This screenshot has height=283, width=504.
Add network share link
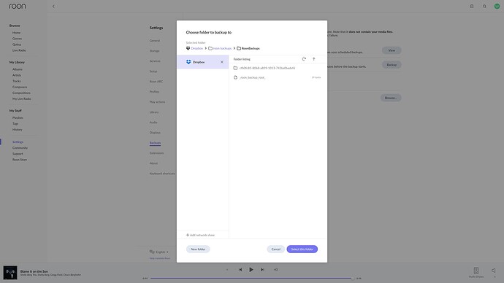[x=200, y=235]
